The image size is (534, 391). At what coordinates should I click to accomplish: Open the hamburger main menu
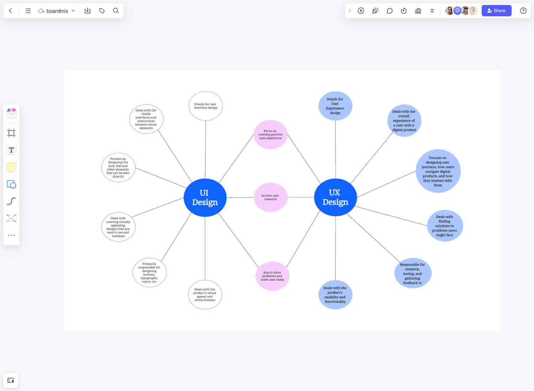[28, 11]
